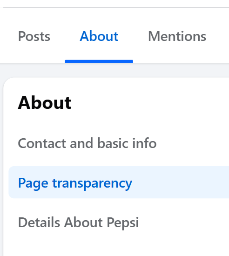Click the word Posts in tab bar
The width and height of the screenshot is (229, 256).
point(34,36)
